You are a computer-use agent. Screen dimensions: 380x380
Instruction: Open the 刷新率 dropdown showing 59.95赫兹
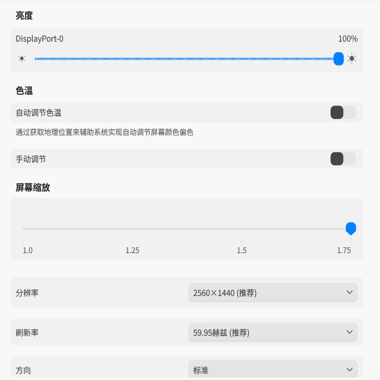click(273, 332)
